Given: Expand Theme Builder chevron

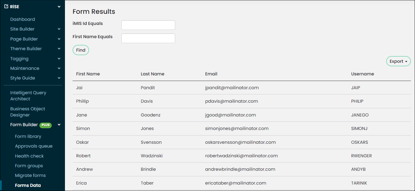Looking at the screenshot, I should pyautogui.click(x=59, y=49).
